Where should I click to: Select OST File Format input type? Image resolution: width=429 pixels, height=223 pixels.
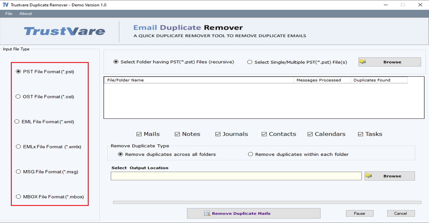(18, 96)
